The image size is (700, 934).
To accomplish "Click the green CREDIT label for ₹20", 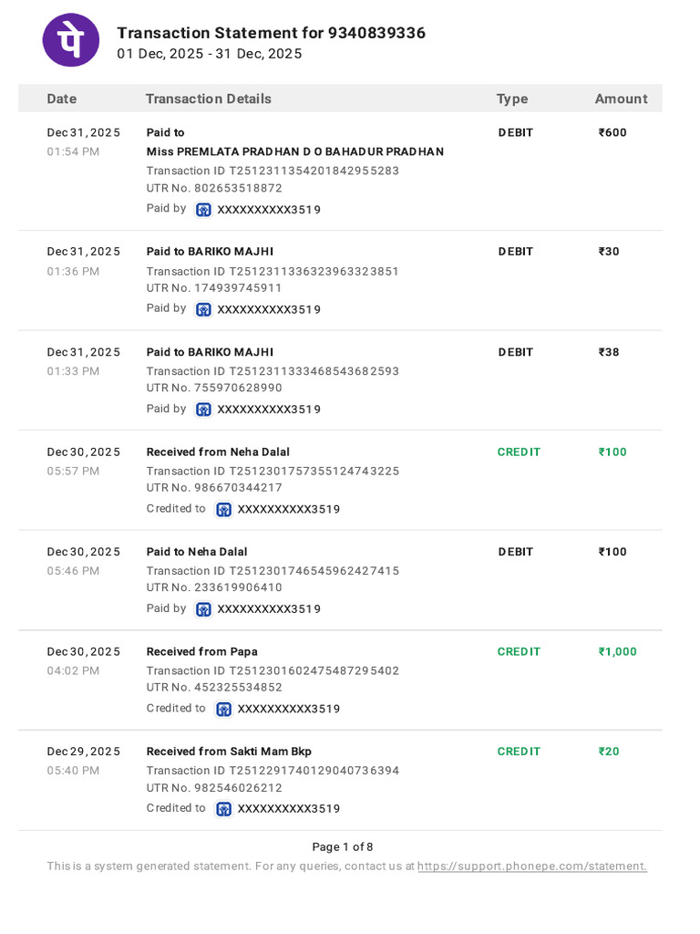I will [x=519, y=752].
